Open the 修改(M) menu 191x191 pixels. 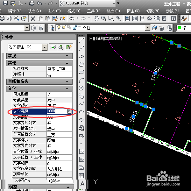(x=153, y=11)
